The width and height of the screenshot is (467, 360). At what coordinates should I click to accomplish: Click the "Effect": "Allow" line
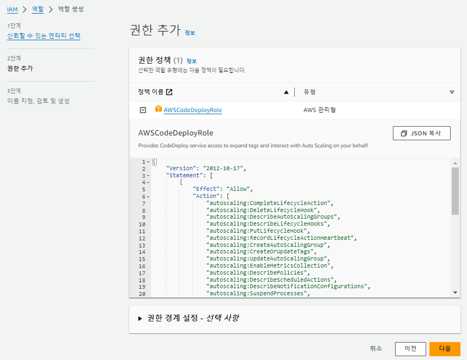click(223, 189)
